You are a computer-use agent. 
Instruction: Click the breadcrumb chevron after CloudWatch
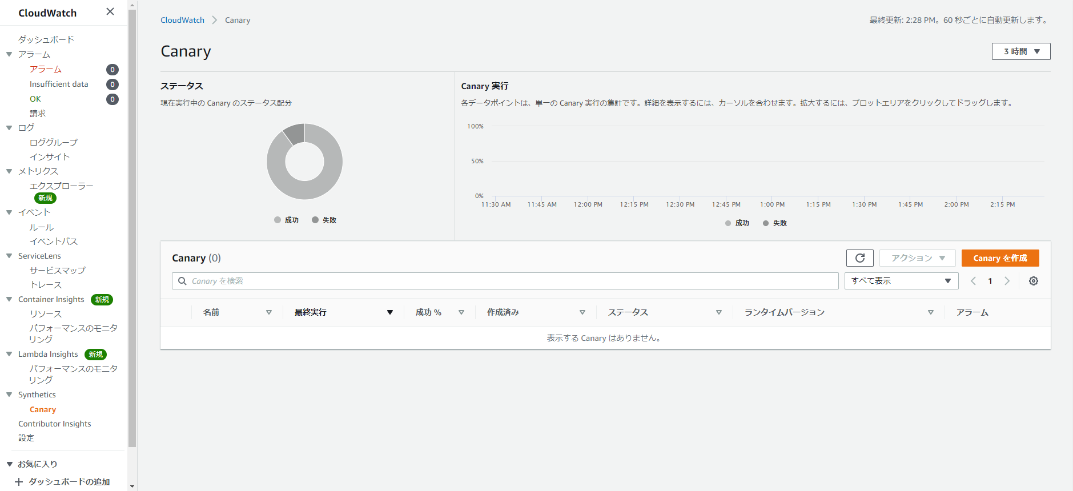pos(215,20)
